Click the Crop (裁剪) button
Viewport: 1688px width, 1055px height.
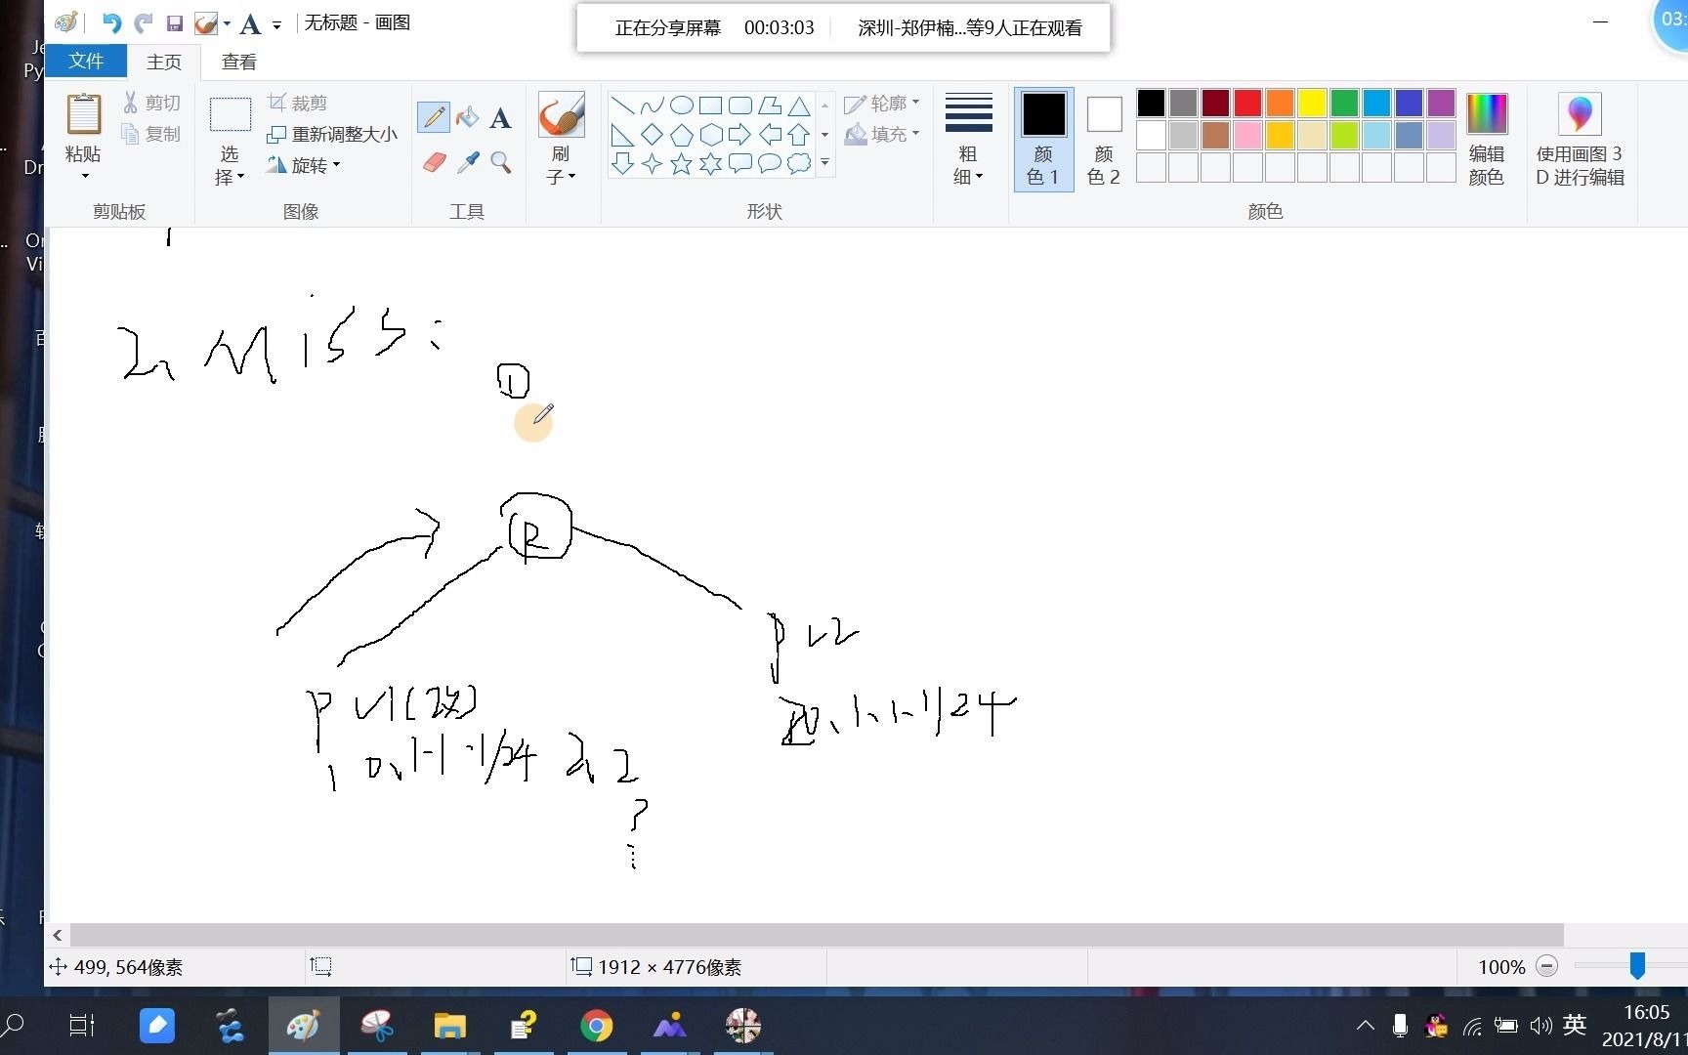coord(298,103)
